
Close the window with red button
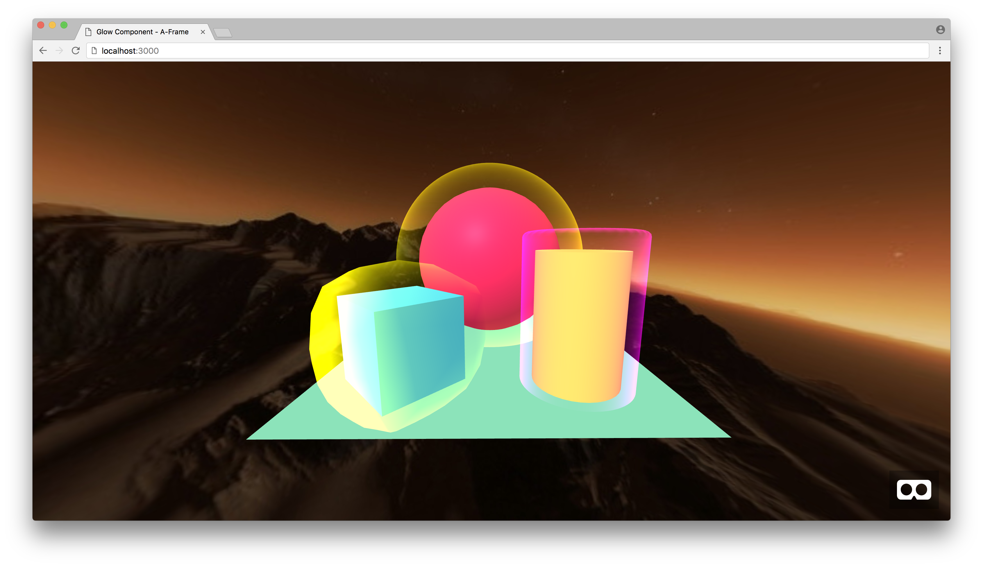tap(40, 25)
